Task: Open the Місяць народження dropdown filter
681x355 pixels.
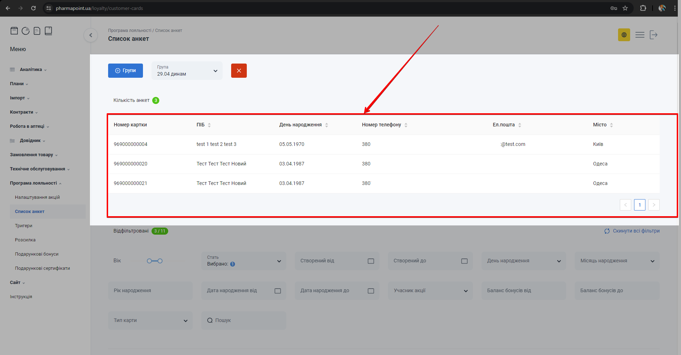Action: point(617,261)
